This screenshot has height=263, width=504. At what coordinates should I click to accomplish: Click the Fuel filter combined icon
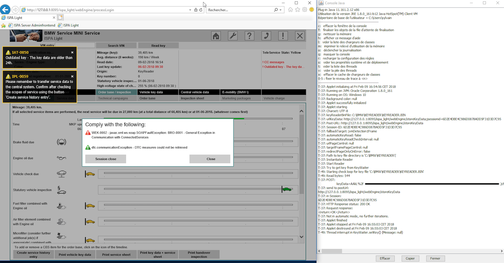click(61, 206)
